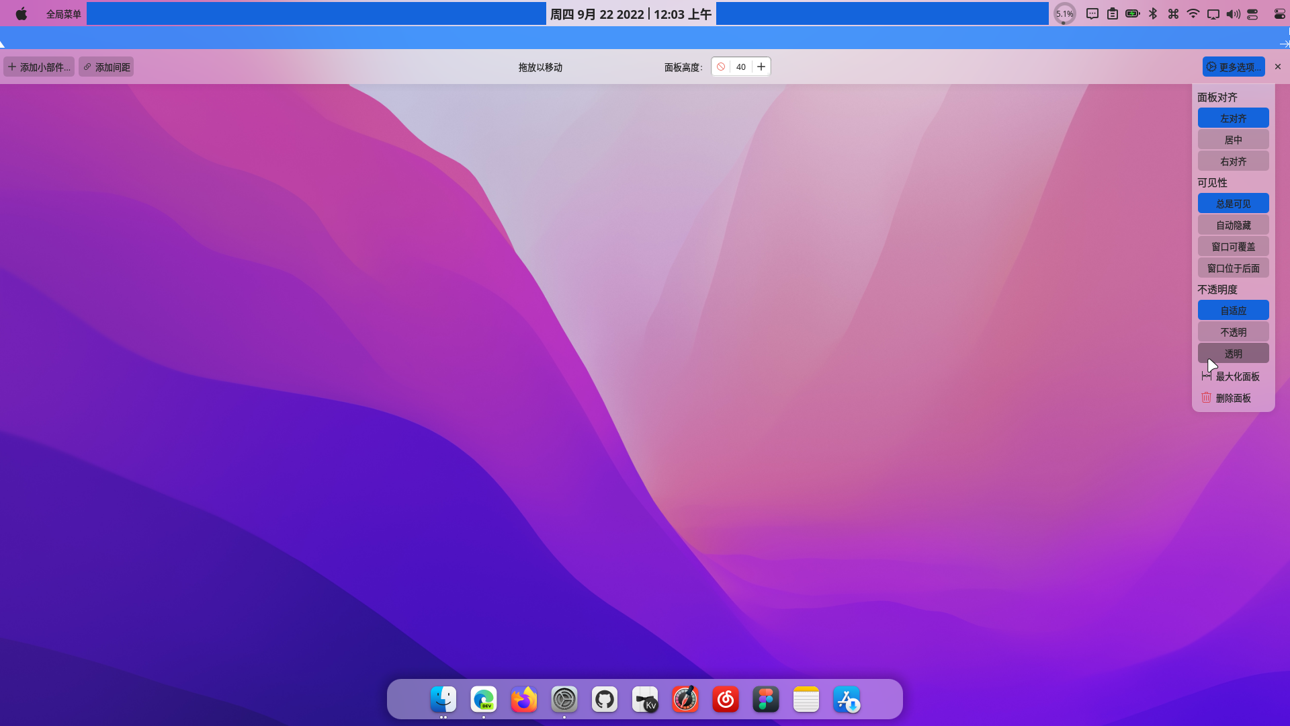The width and height of the screenshot is (1290, 726).
Task: Open the Apple logo launcher menu
Action: [x=21, y=13]
